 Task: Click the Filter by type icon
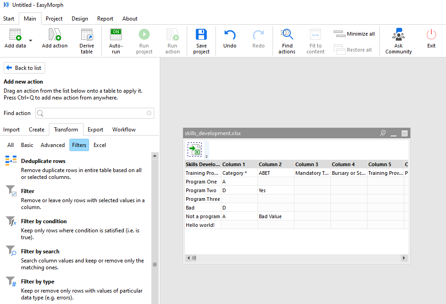(11, 281)
